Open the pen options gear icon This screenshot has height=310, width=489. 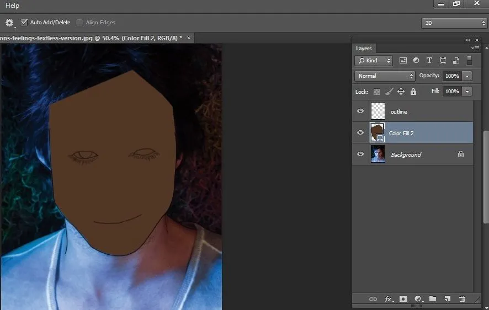[9, 23]
